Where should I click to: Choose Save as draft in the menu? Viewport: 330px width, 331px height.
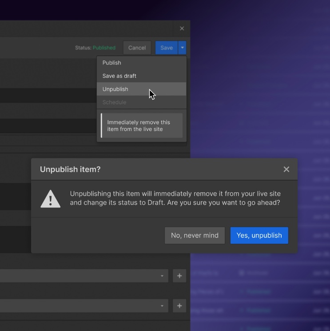pyautogui.click(x=119, y=76)
